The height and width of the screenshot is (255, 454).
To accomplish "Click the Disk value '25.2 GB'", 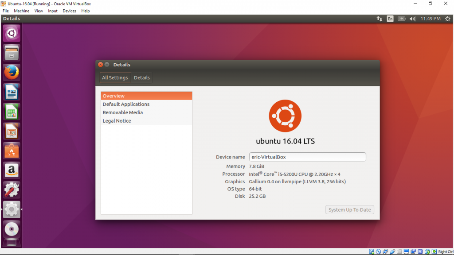I will click(x=257, y=196).
